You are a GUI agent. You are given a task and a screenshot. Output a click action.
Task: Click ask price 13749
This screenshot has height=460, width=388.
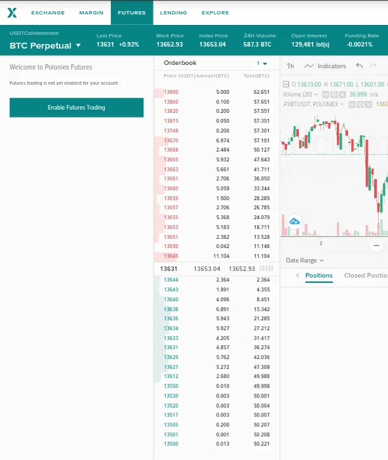click(x=171, y=131)
